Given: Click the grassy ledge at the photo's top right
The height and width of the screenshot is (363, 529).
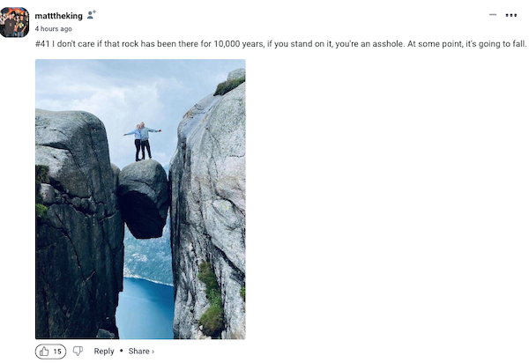Looking at the screenshot, I should [x=230, y=85].
